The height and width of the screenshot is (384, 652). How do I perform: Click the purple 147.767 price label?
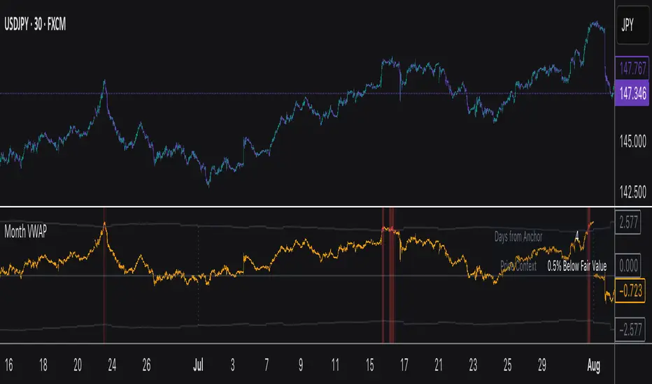click(632, 68)
